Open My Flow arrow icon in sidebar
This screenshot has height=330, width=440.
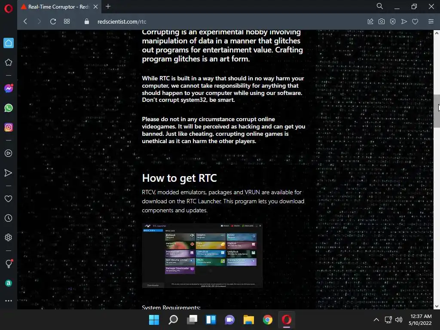(9, 173)
